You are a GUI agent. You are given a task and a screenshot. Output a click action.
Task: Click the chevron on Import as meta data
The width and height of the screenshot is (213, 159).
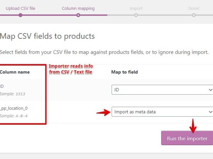coord(210,112)
